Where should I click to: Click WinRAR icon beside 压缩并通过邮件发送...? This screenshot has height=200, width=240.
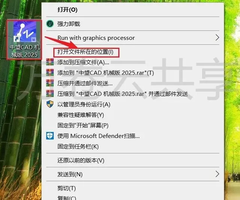click(50, 83)
